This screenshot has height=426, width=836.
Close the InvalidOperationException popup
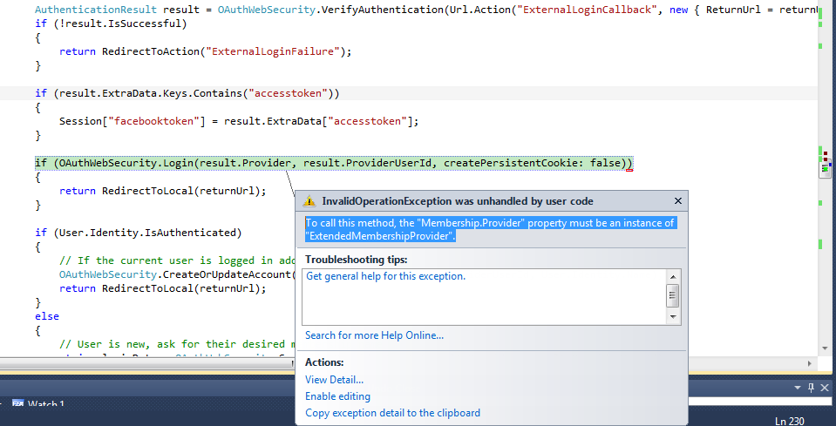[x=677, y=201]
